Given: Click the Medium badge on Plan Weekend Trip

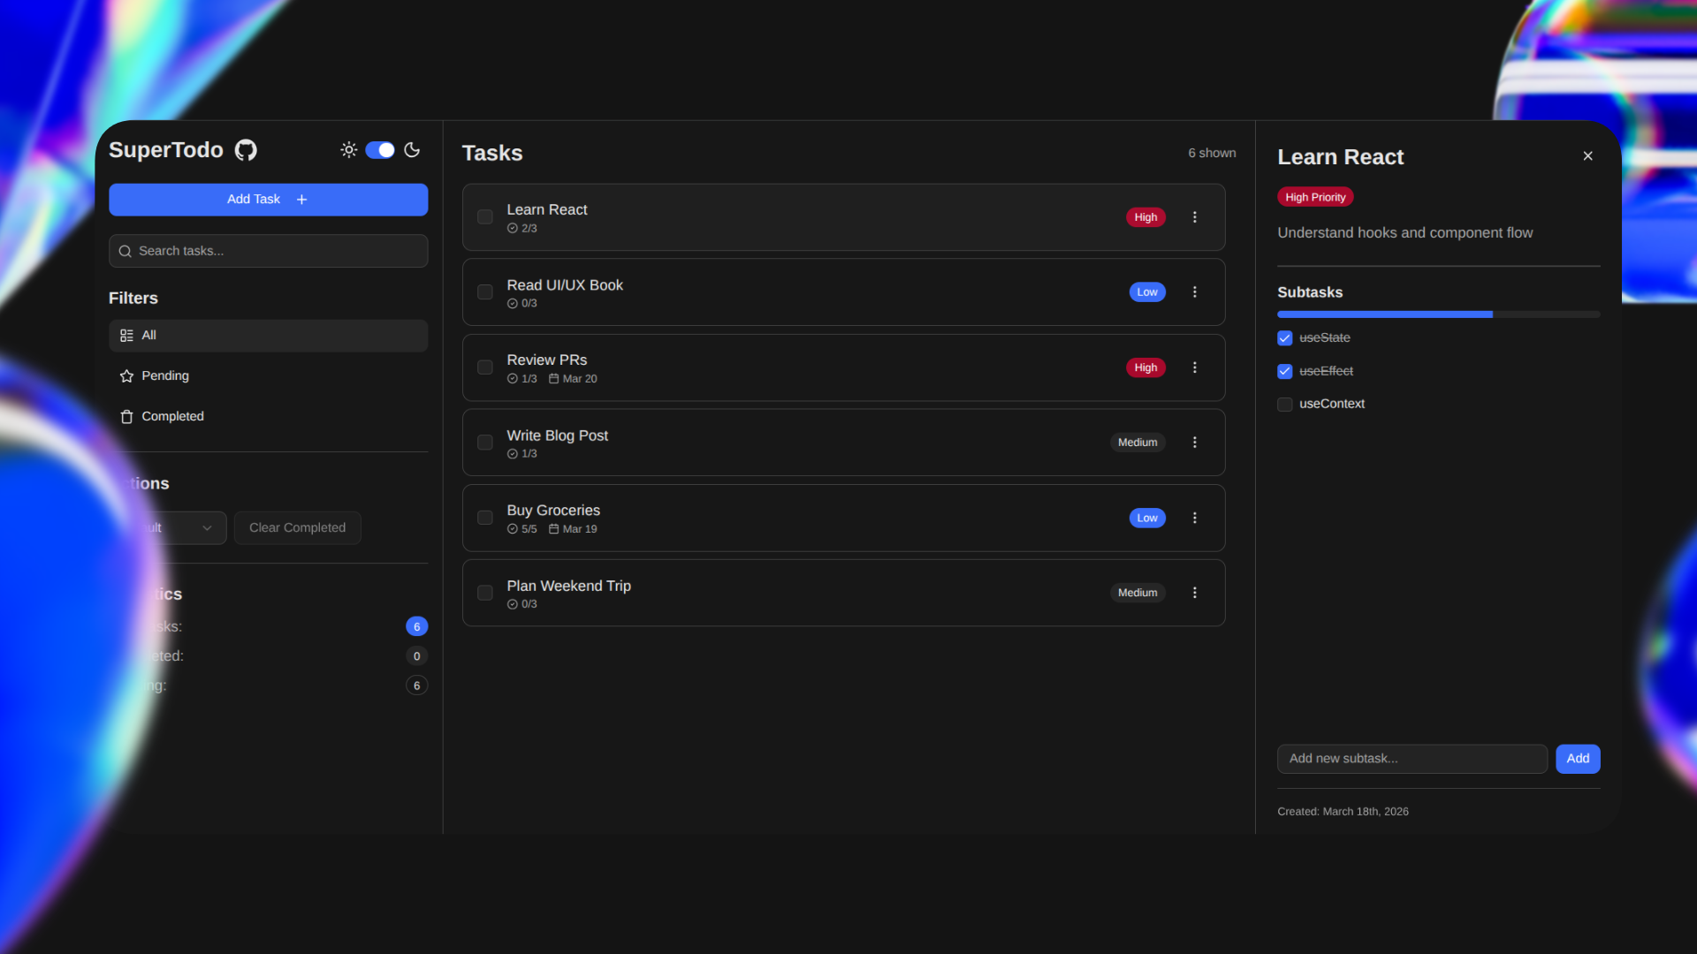Looking at the screenshot, I should click(1138, 593).
